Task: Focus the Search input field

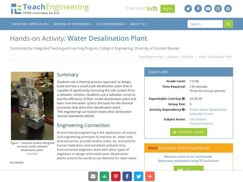Action: click(205, 24)
